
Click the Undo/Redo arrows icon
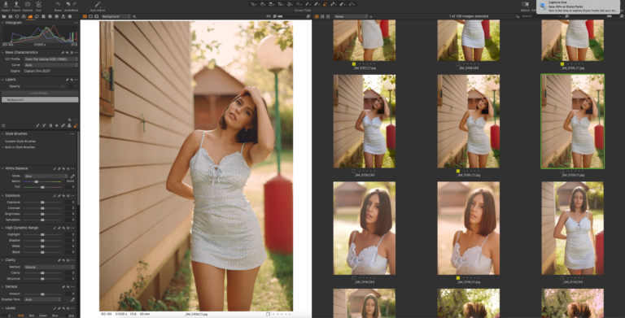72,4
